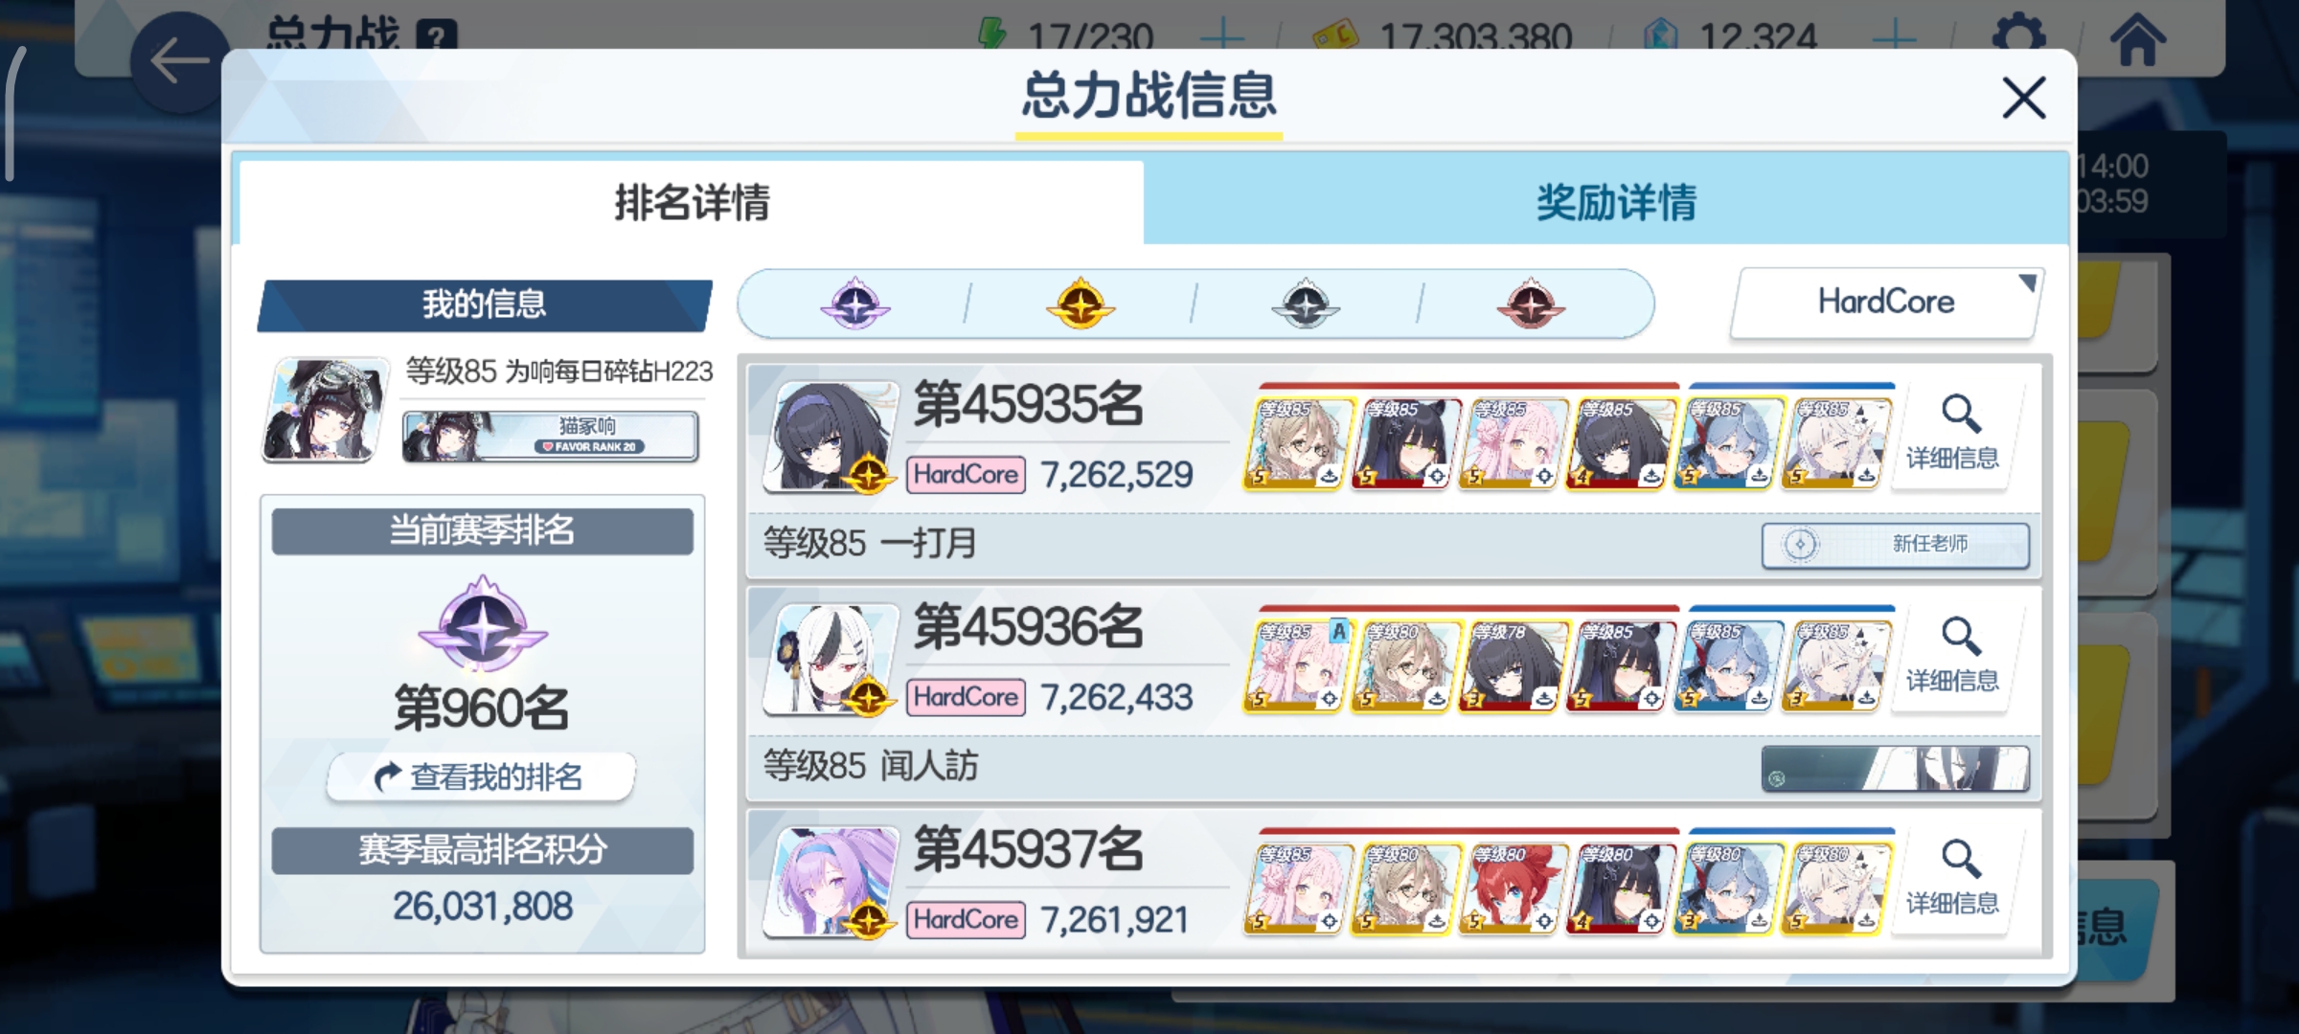Open 详细信息 magnifier for rank 45936
Image resolution: width=2299 pixels, height=1034 pixels.
(1952, 657)
